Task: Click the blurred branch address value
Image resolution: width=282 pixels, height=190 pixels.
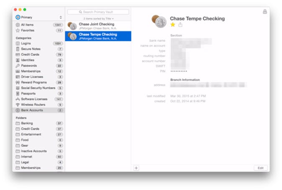Action: [208, 85]
